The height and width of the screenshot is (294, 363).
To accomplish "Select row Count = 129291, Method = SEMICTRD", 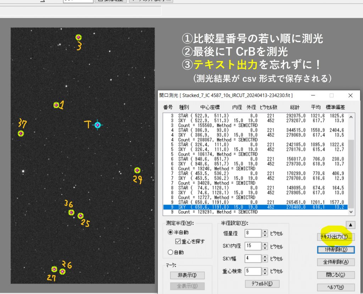I will pyautogui.click(x=255, y=212).
